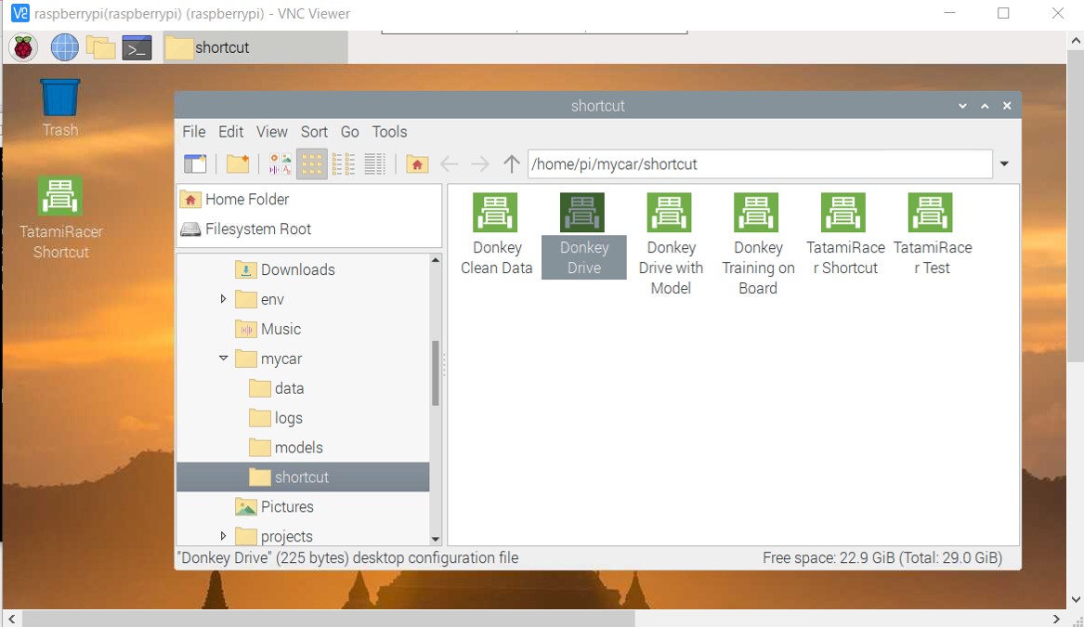Open the View menu

(271, 131)
